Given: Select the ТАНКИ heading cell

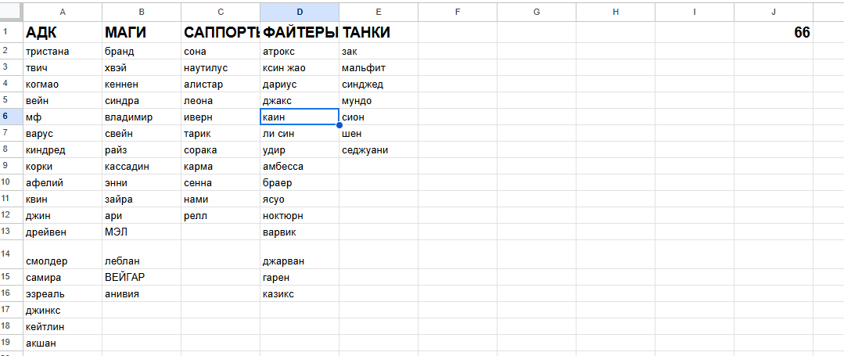Looking at the screenshot, I should tap(379, 32).
